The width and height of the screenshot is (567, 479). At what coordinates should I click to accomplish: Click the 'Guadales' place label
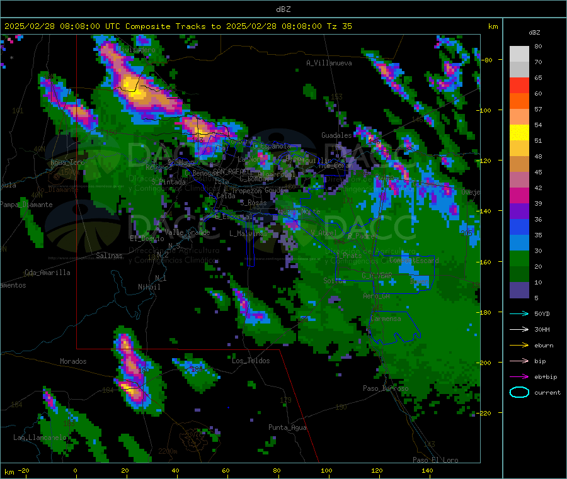[336, 135]
